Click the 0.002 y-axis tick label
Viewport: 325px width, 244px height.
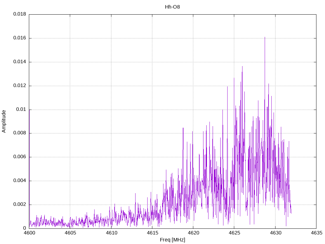20,205
